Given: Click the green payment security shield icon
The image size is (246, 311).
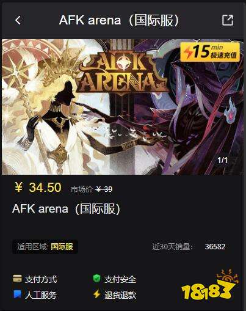Looking at the screenshot, I should (x=97, y=279).
